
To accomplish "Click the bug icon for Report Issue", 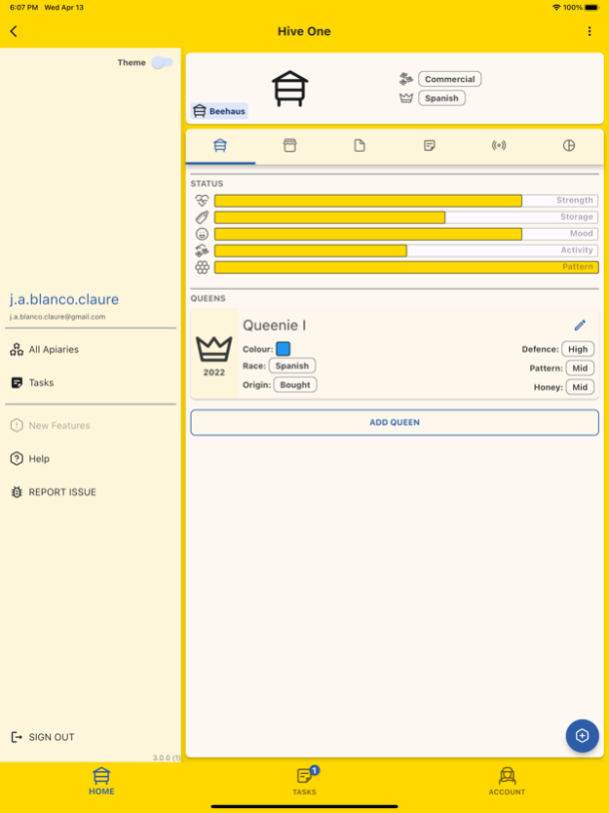I will [x=17, y=492].
